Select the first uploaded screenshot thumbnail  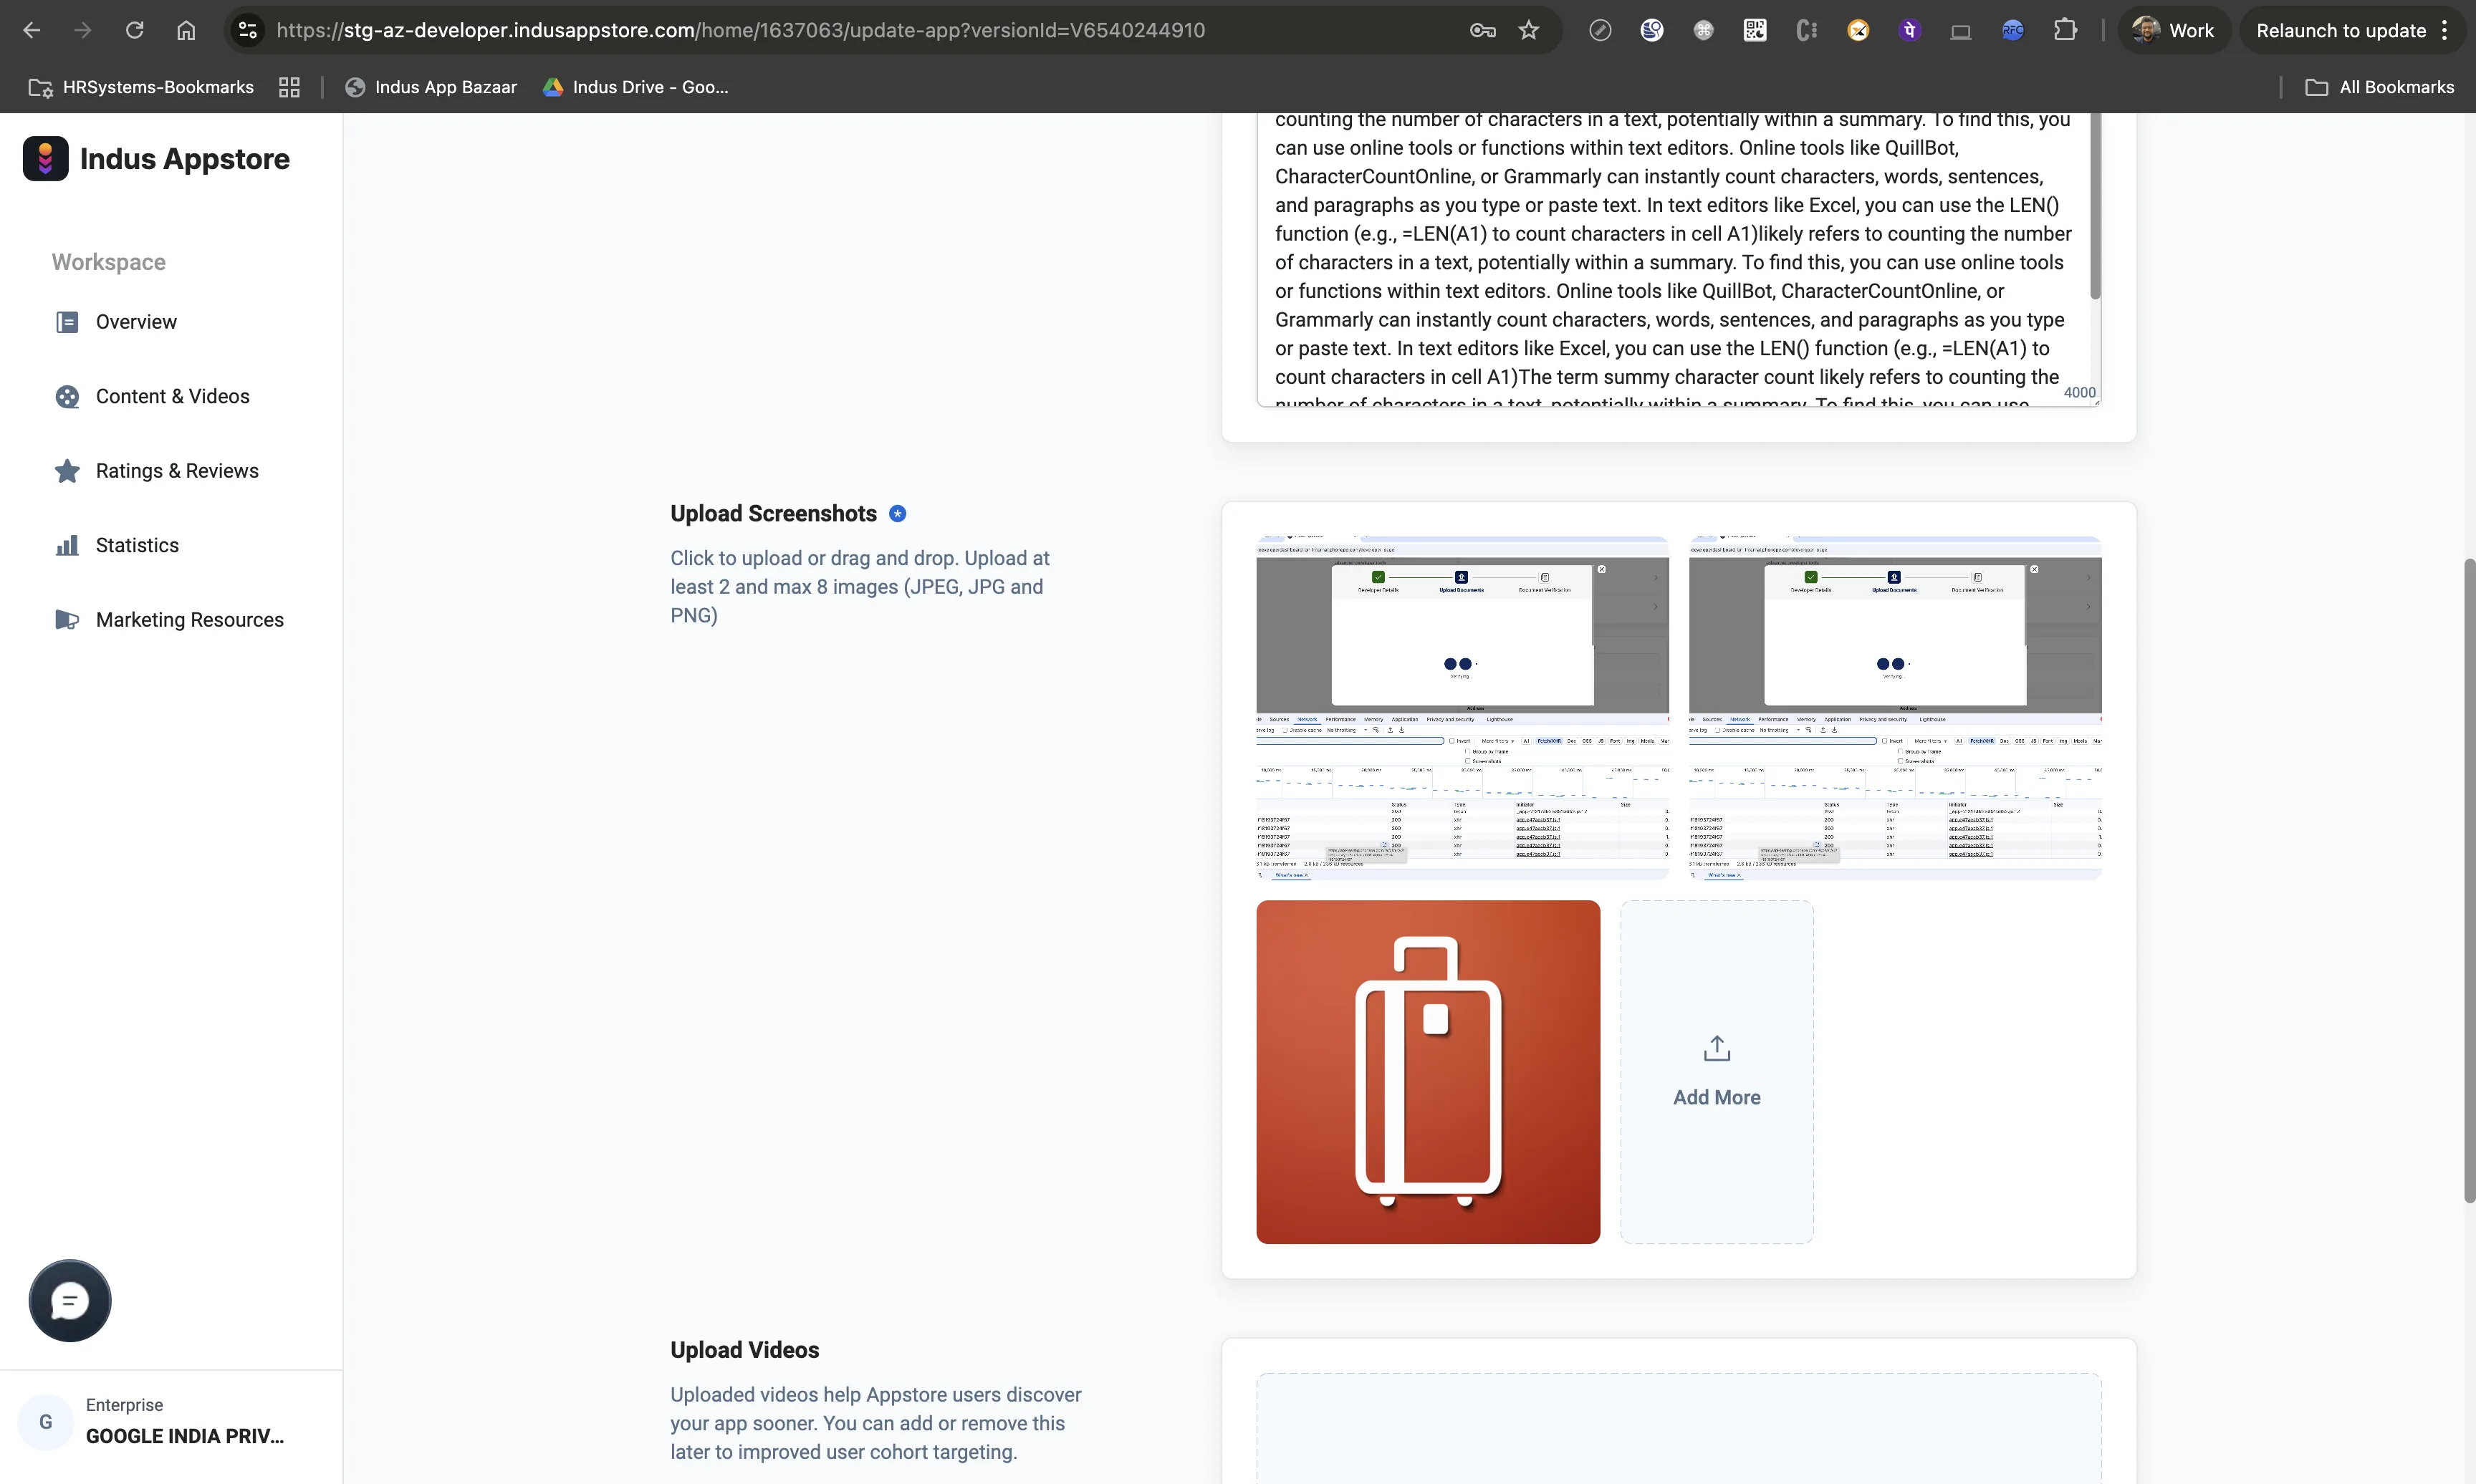click(1462, 708)
